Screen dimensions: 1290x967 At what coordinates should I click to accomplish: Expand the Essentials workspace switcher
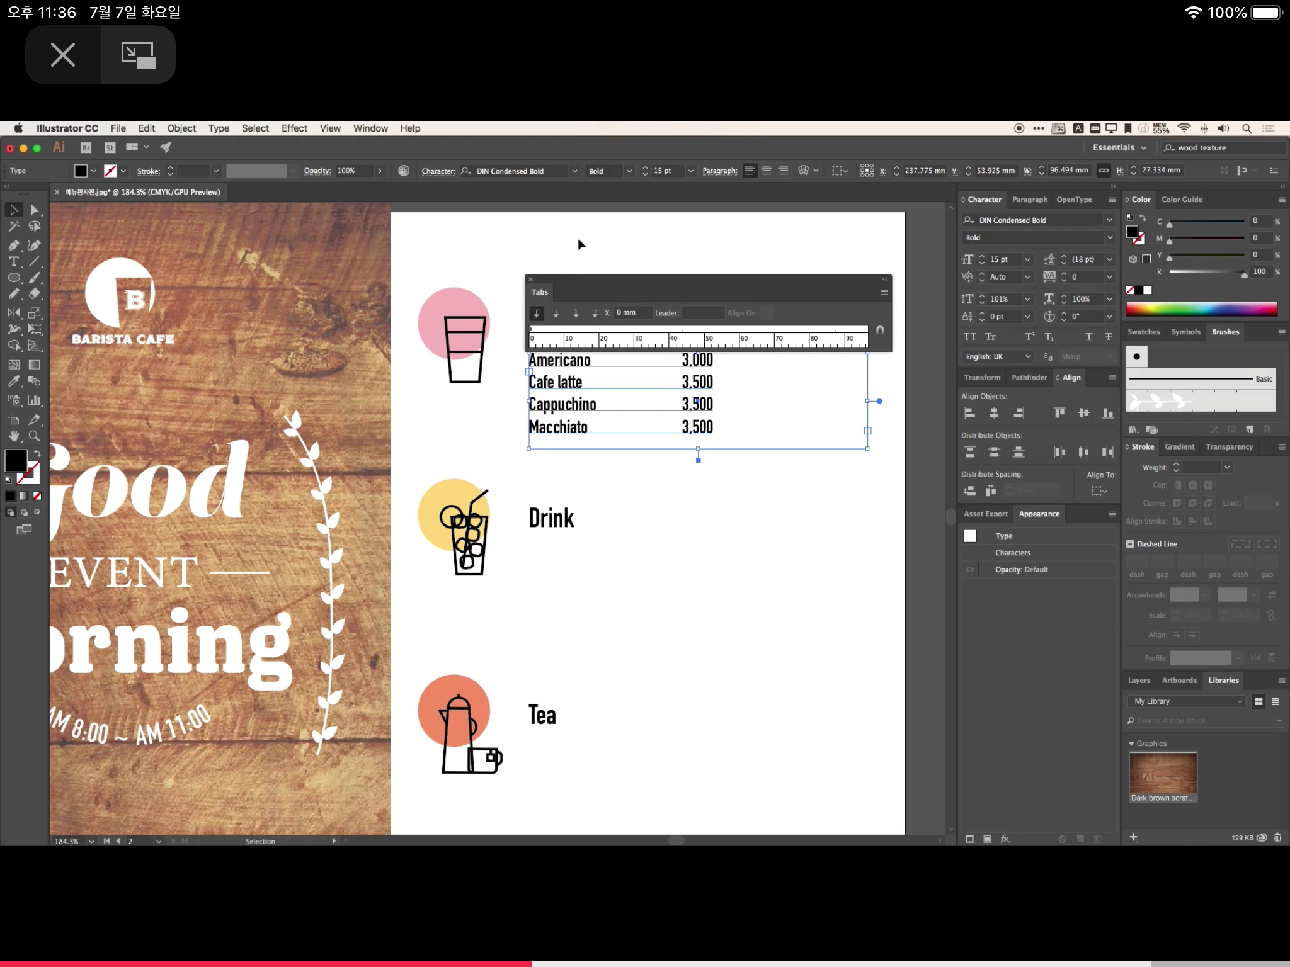pyautogui.click(x=1119, y=147)
